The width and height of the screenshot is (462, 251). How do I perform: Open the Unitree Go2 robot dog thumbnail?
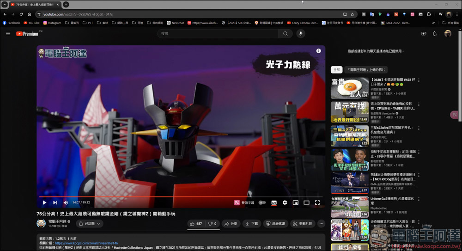click(349, 207)
